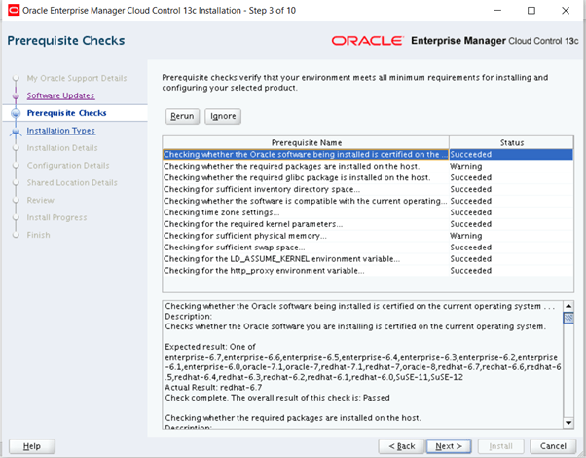The height and width of the screenshot is (458, 586).
Task: Click the Software Updates step bullet
Action: [x=16, y=95]
